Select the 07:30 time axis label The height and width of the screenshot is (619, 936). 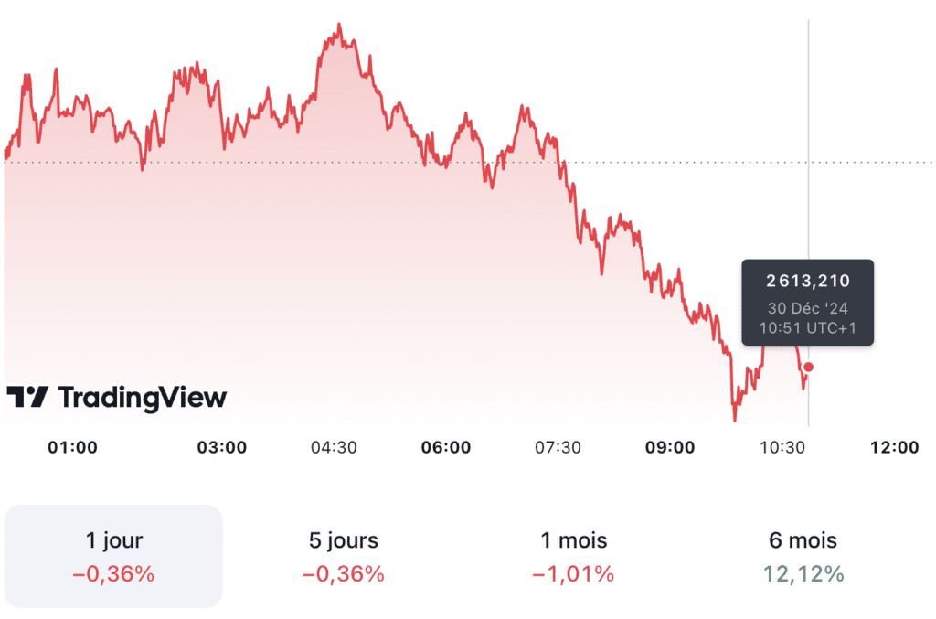[558, 447]
